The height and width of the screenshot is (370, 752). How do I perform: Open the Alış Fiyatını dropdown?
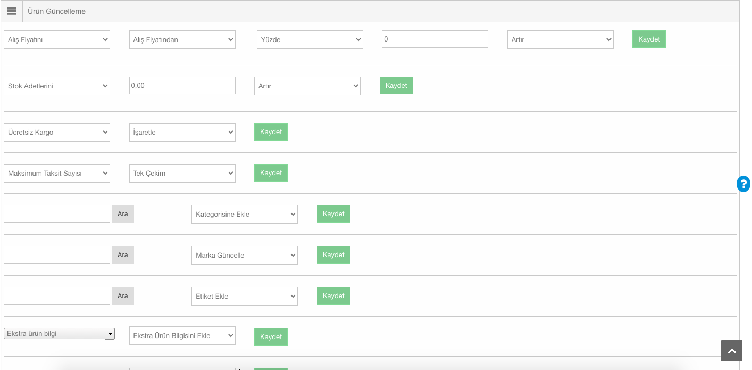click(57, 39)
